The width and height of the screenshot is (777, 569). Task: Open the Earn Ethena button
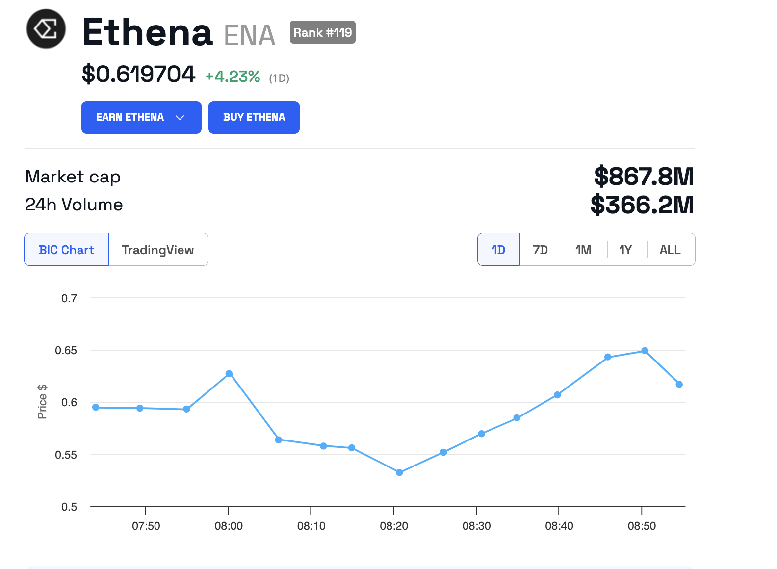pyautogui.click(x=130, y=118)
